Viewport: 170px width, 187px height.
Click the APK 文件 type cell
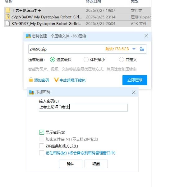(139, 24)
